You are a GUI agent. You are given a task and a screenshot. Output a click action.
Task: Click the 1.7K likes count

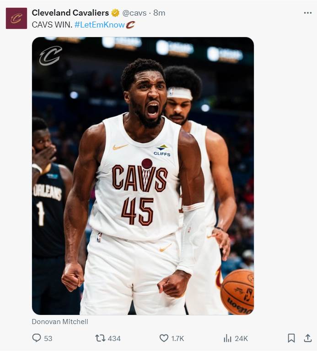point(177,338)
